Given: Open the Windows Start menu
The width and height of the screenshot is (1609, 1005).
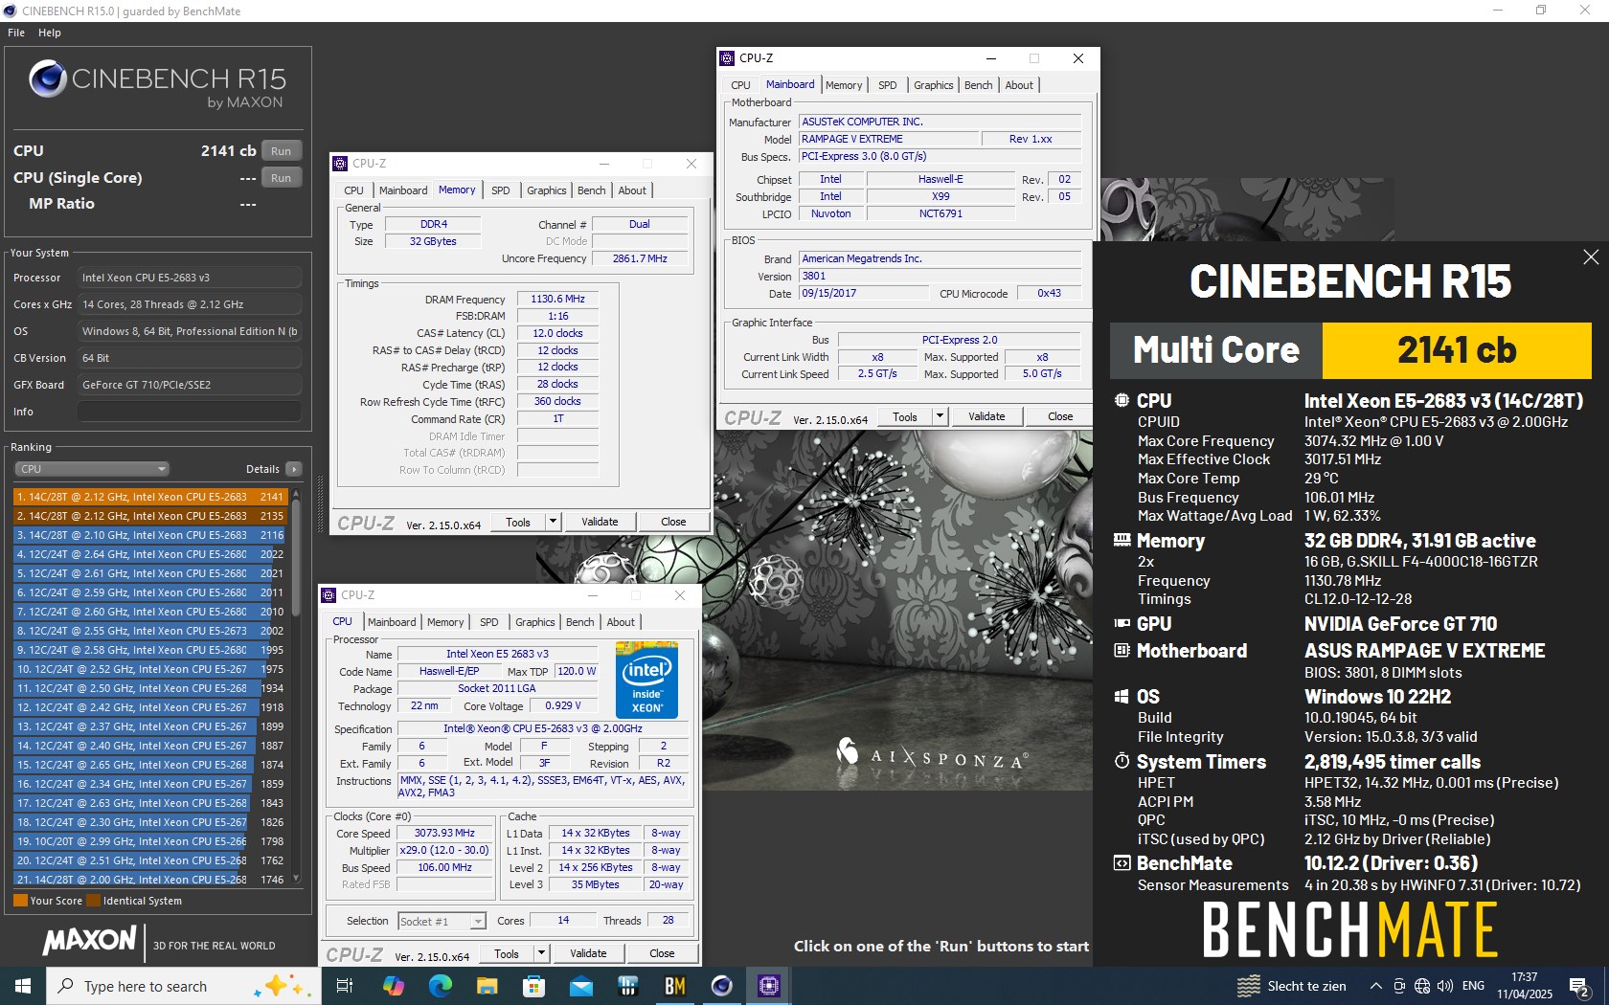Looking at the screenshot, I should (23, 986).
